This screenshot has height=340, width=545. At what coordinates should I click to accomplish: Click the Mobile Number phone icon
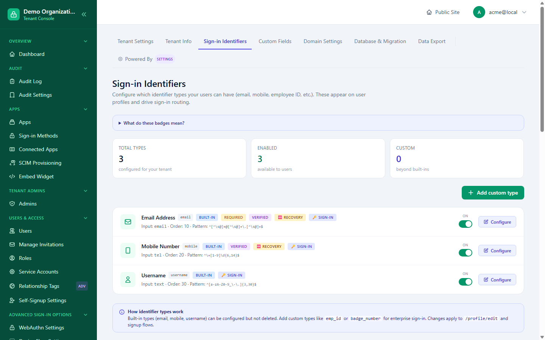pos(128,250)
